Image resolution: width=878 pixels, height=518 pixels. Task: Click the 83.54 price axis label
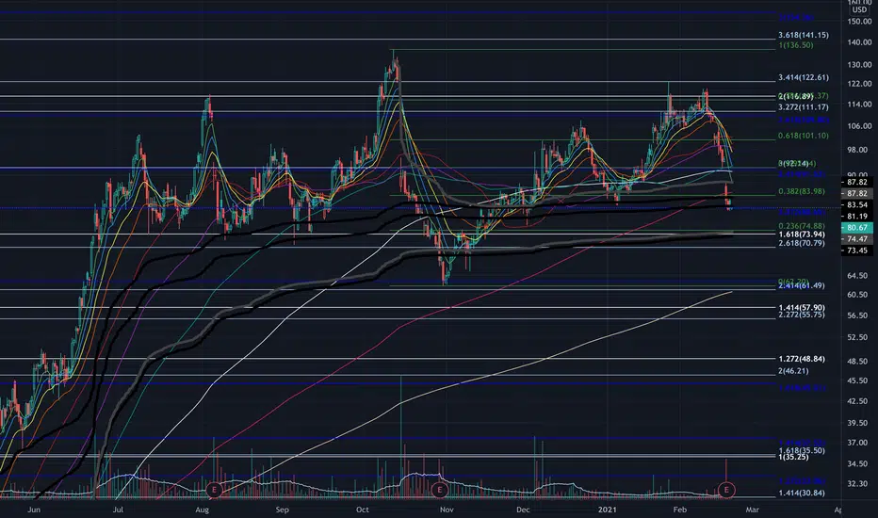pyautogui.click(x=856, y=205)
